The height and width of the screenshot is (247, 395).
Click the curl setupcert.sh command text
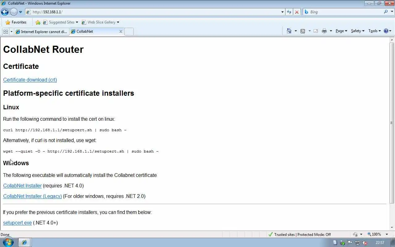[x=65, y=130]
